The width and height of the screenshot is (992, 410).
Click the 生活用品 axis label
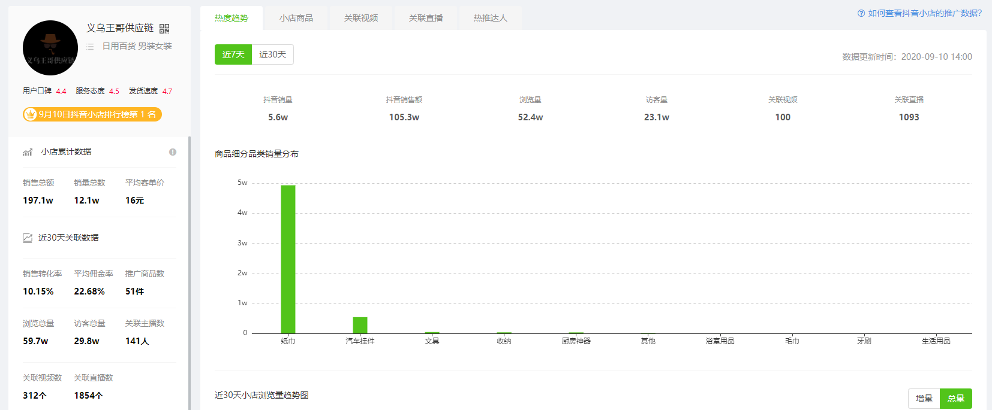(x=936, y=341)
